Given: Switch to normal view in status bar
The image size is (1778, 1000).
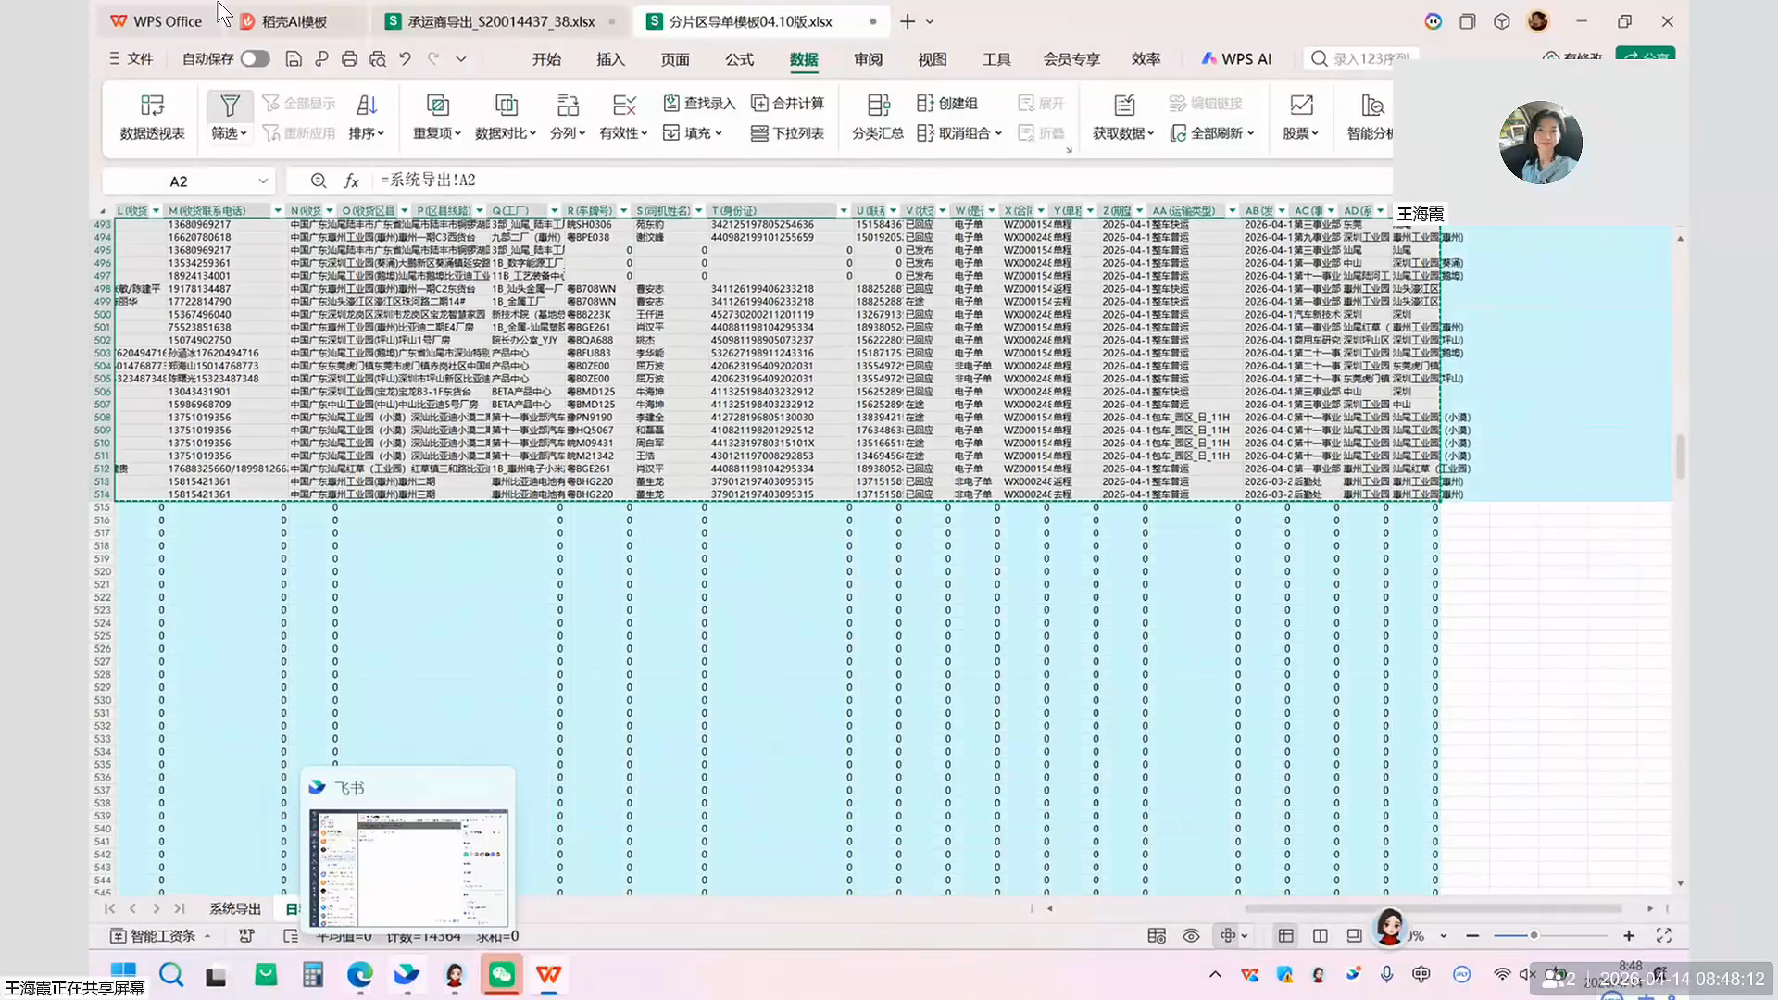Looking at the screenshot, I should tap(1285, 936).
